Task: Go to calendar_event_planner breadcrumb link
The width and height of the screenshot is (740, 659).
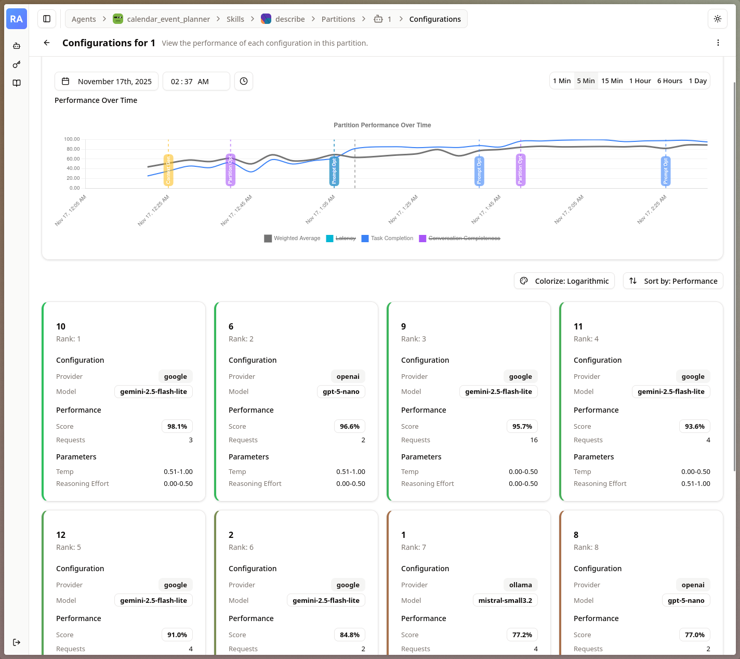Action: pyautogui.click(x=168, y=19)
